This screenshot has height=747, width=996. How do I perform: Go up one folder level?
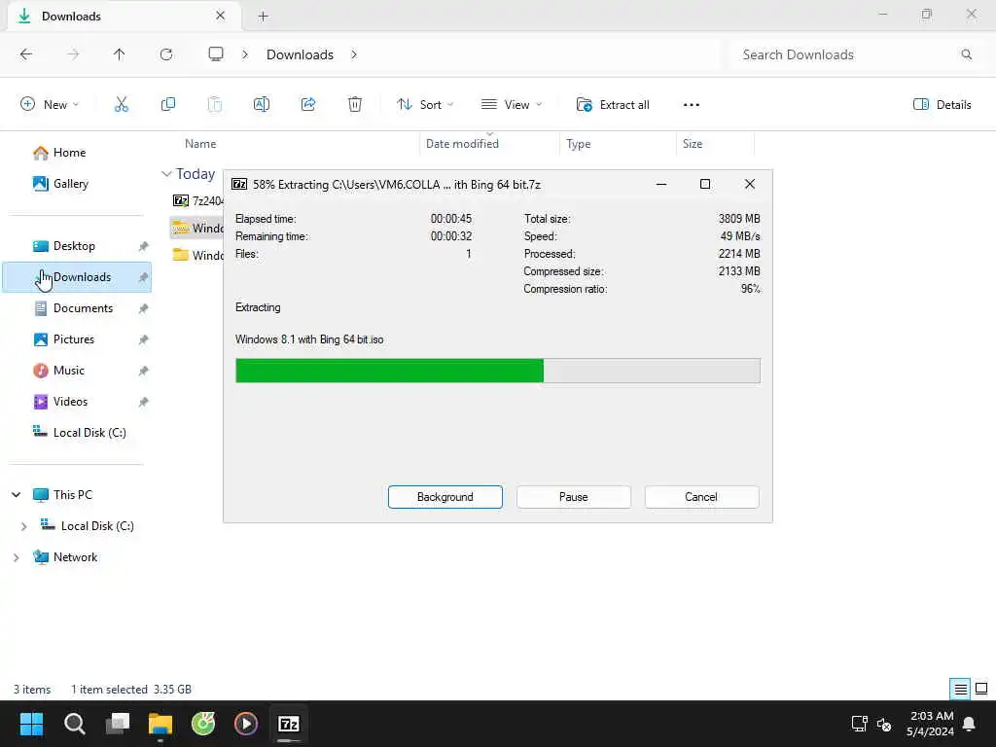(x=120, y=54)
